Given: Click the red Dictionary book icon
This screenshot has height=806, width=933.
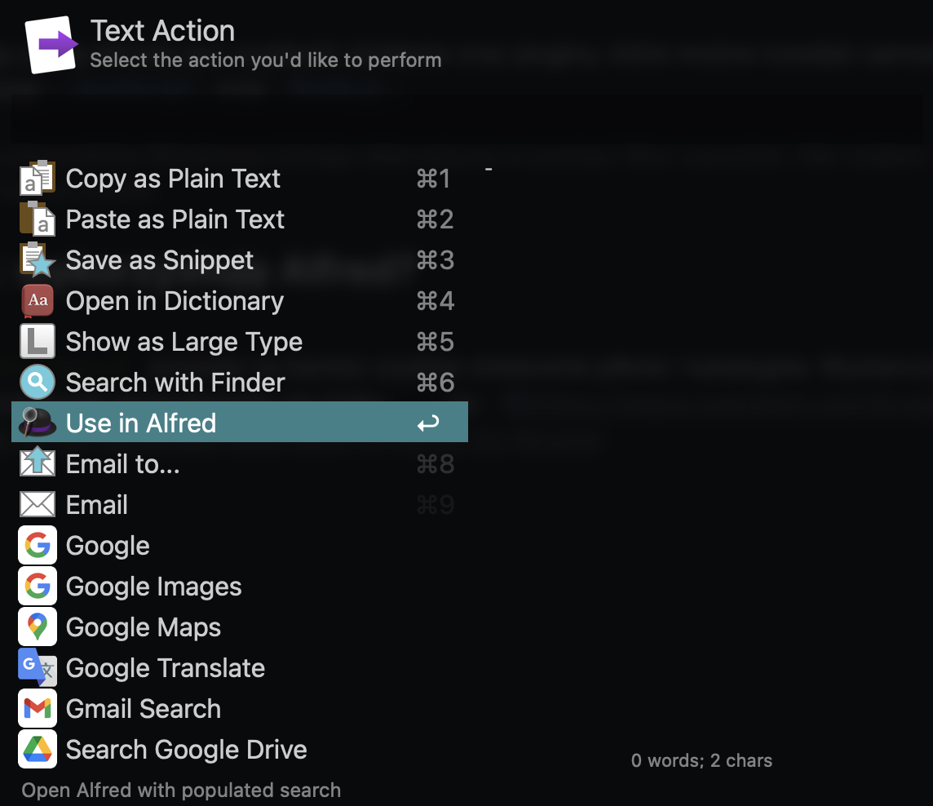Looking at the screenshot, I should pos(38,300).
